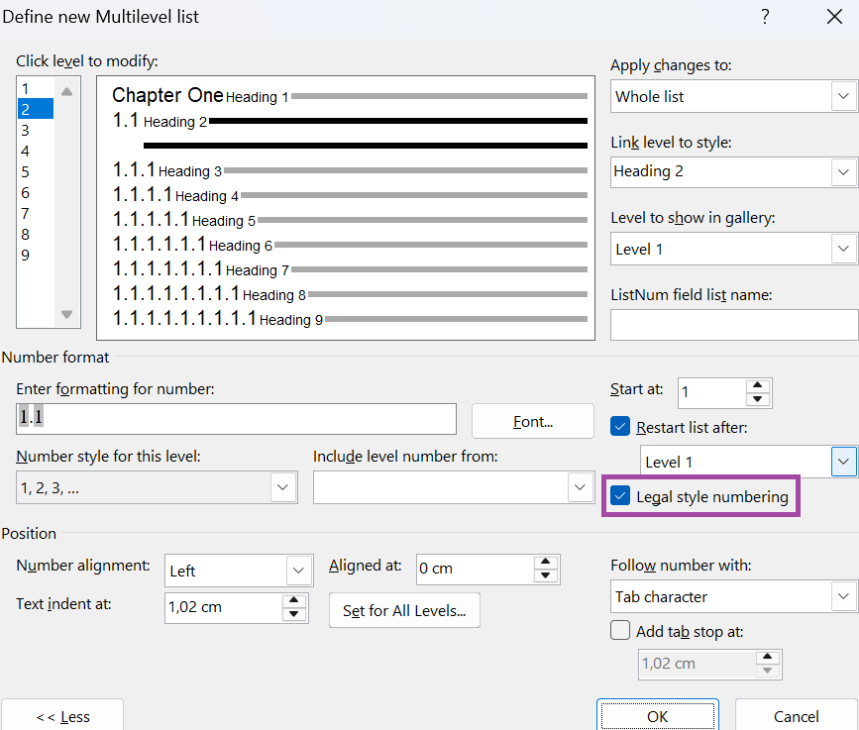Decrease the Aligned at value
859x730 pixels.
546,576
